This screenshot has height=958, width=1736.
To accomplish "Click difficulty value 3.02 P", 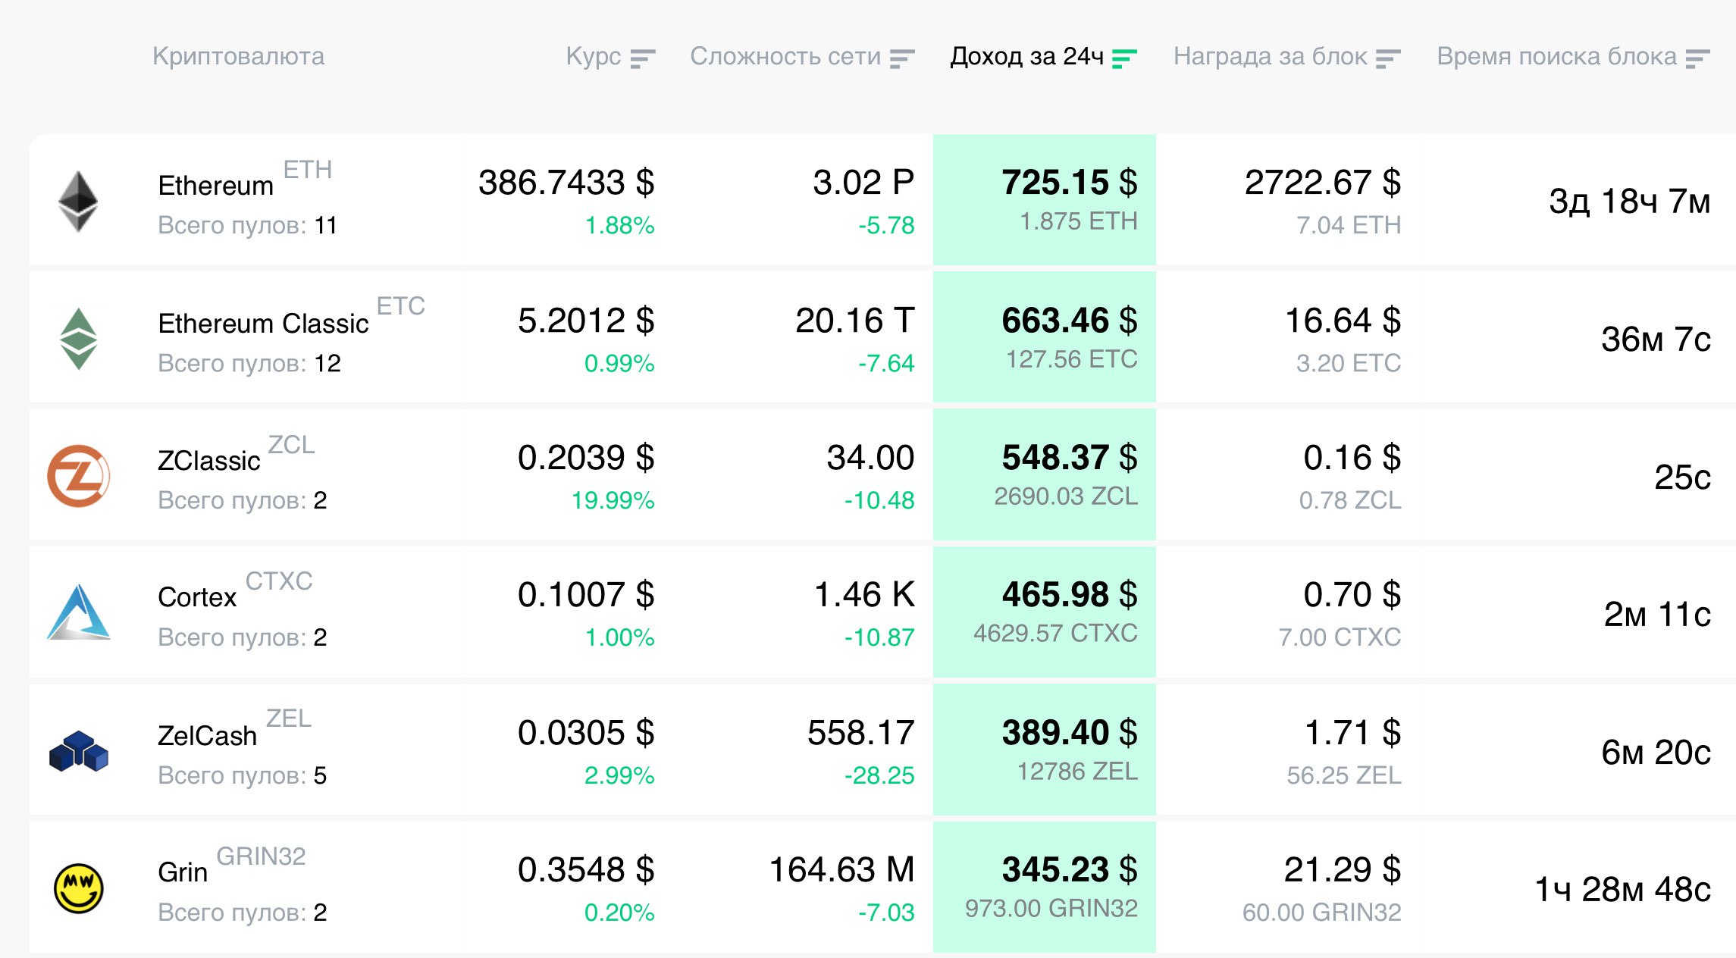I will pyautogui.click(x=863, y=183).
